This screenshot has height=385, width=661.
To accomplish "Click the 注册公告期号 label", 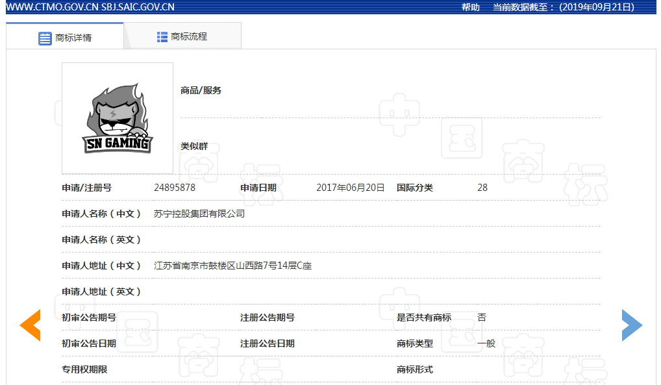I will 268,317.
